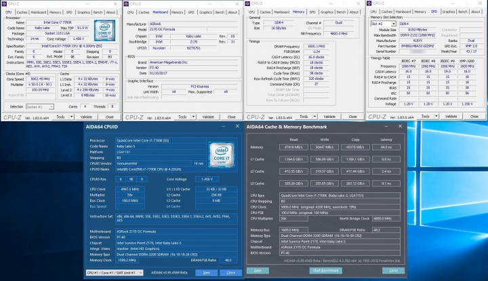
Task: Click Close in AIDA64 CPUID window
Action: point(230,273)
